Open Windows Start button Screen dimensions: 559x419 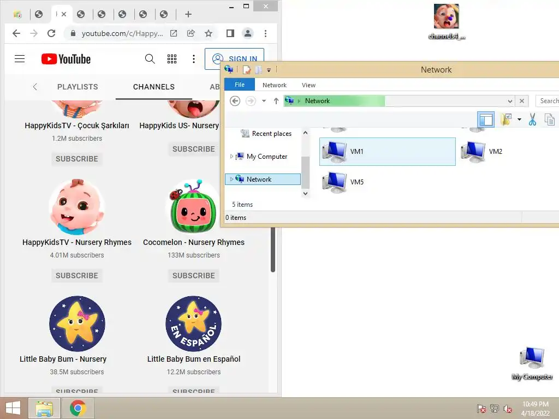point(13,408)
